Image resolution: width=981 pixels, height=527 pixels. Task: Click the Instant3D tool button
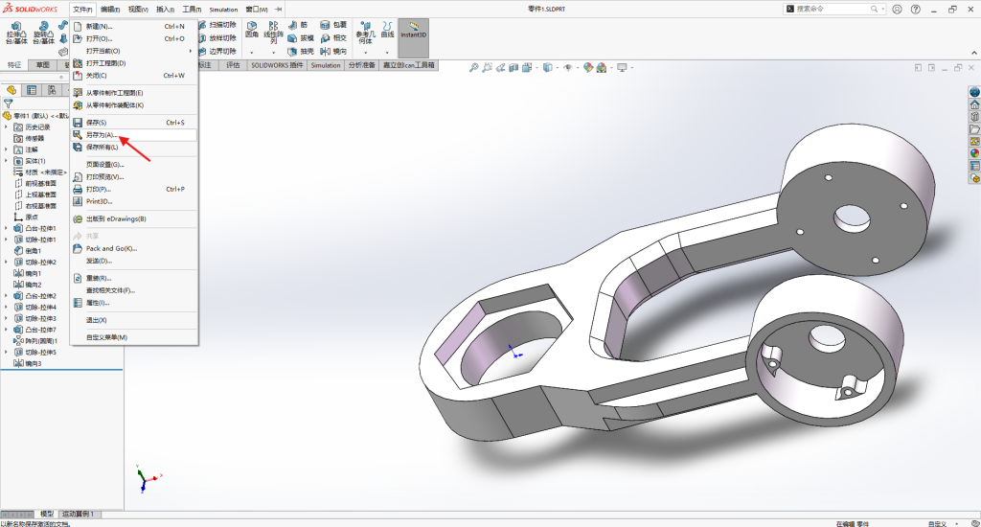[x=414, y=37]
